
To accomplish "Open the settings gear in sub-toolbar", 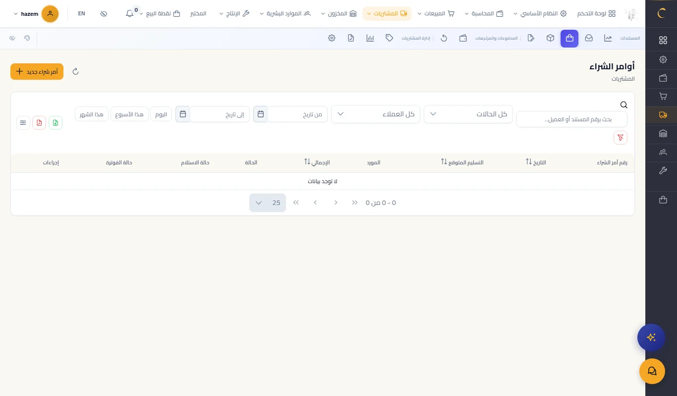I will pyautogui.click(x=332, y=38).
